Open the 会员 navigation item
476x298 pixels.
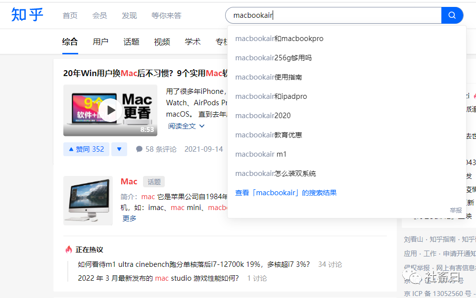pyautogui.click(x=99, y=15)
